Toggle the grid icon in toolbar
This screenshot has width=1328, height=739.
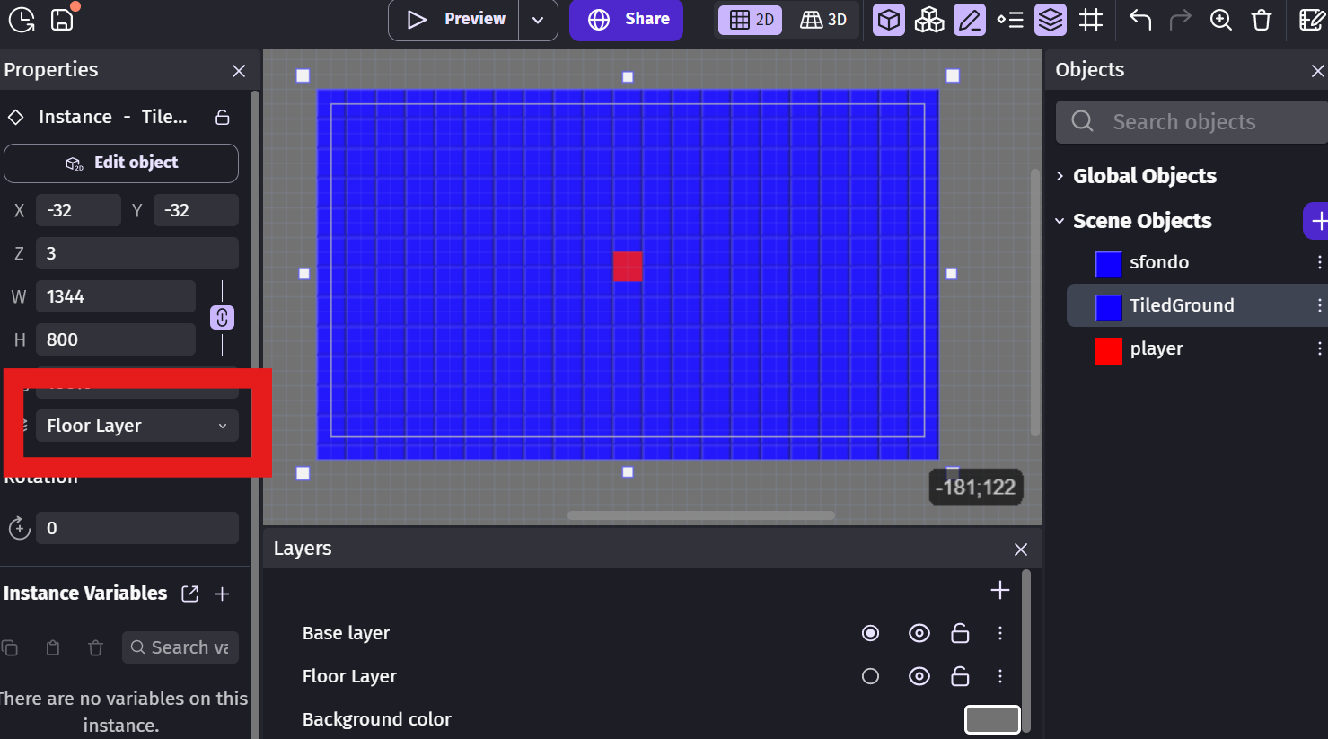[1091, 20]
